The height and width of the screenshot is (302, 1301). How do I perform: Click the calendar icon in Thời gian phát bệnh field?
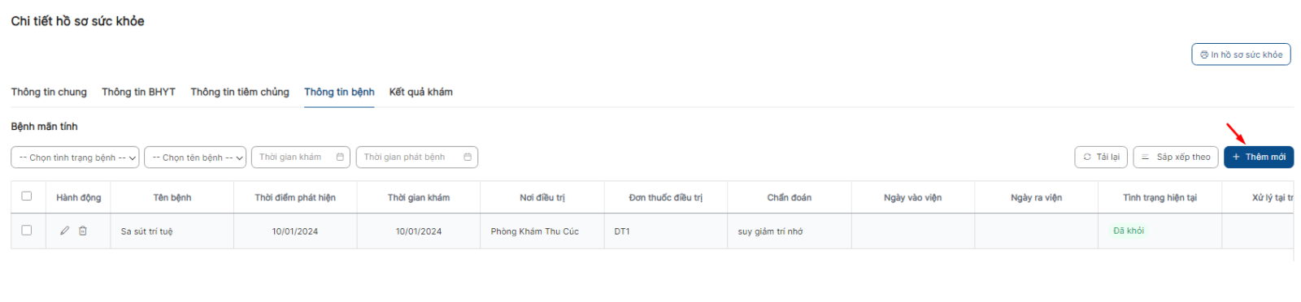pyautogui.click(x=468, y=157)
